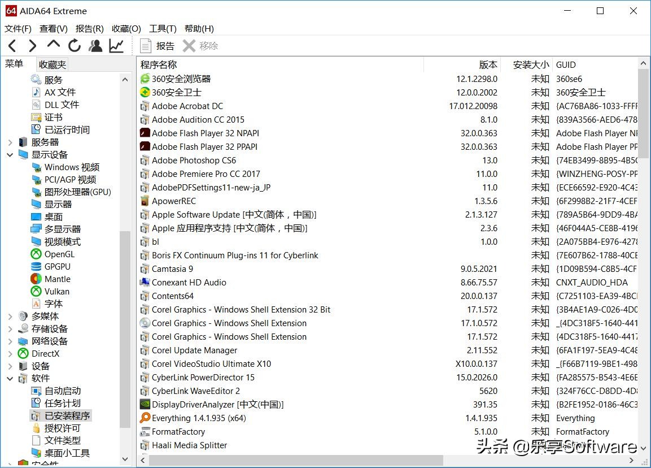Click the FormatFactory program icon
The width and height of the screenshot is (651, 468).
(145, 431)
